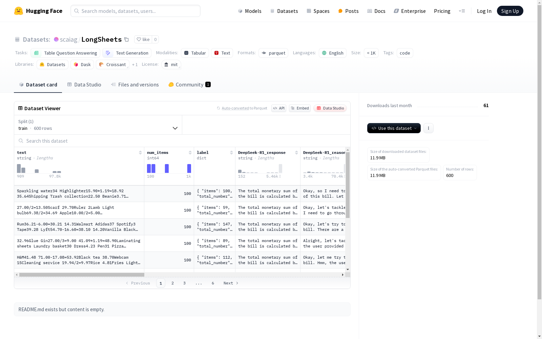Click the English language tag
The image size is (542, 339).
pyautogui.click(x=333, y=53)
